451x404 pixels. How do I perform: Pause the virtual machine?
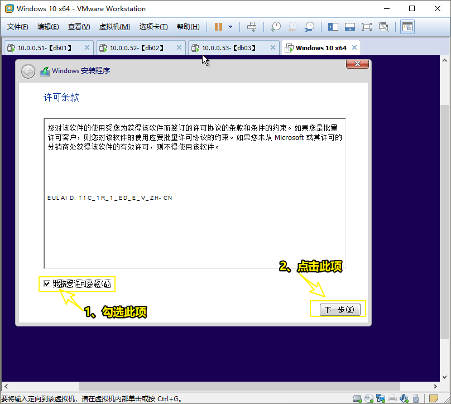[x=218, y=27]
